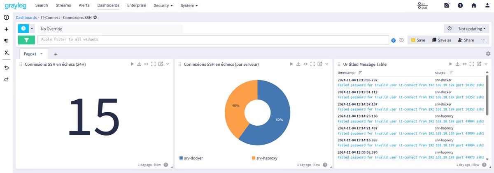This screenshot has width=494, height=173.
Task: Click the green filter execute button
Action: click(26, 40)
